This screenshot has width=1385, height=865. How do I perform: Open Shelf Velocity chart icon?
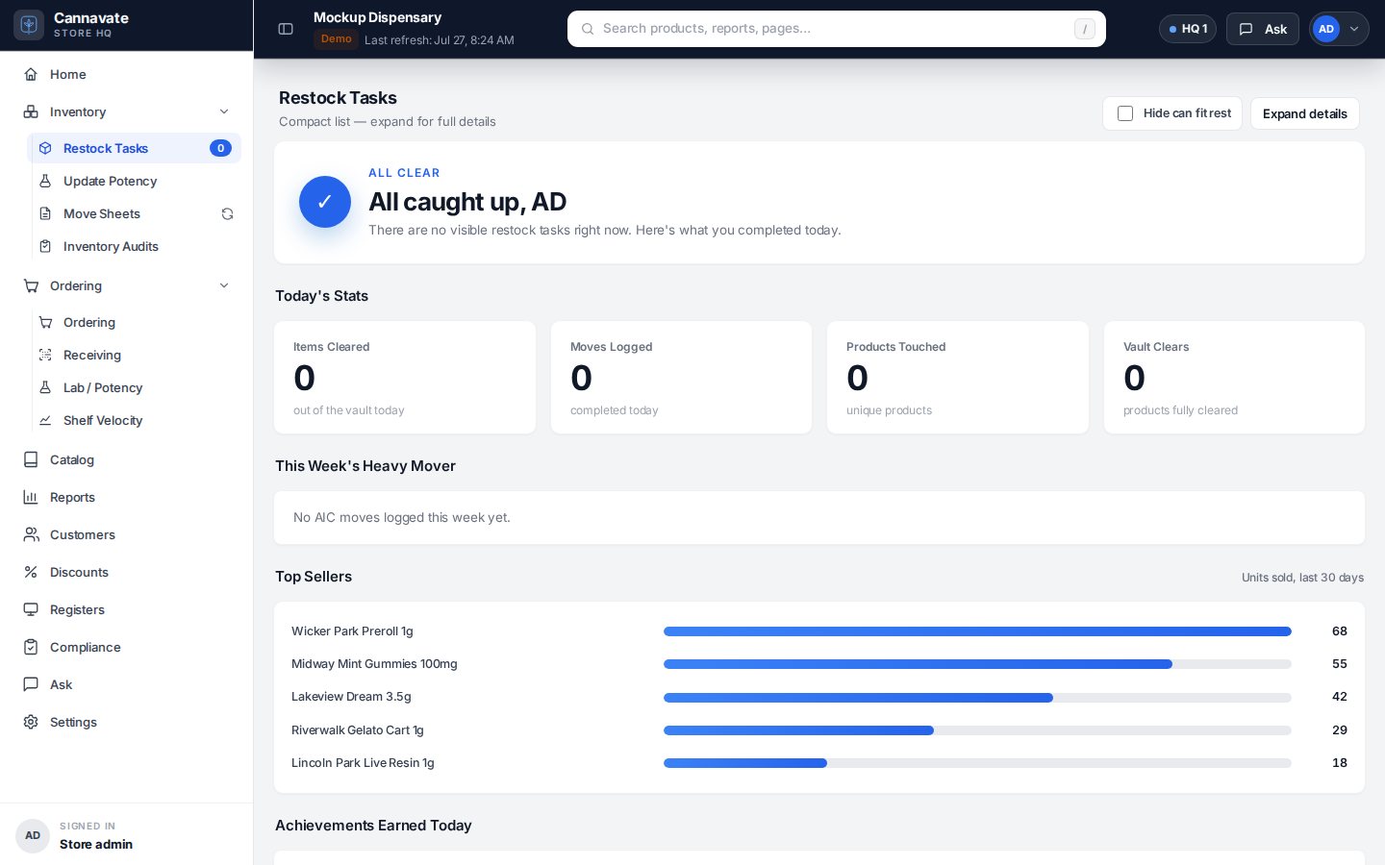[45, 420]
